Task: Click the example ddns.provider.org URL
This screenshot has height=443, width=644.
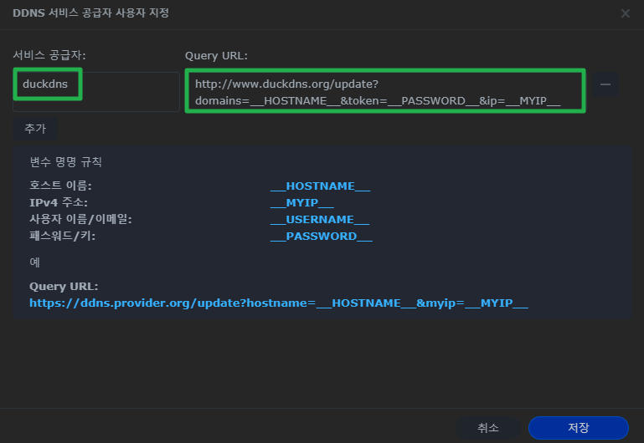Action: [x=279, y=303]
